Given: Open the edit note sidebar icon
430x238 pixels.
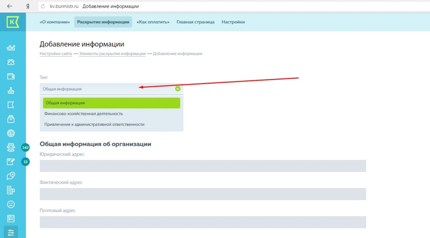Looking at the screenshot, I should coord(11,162).
